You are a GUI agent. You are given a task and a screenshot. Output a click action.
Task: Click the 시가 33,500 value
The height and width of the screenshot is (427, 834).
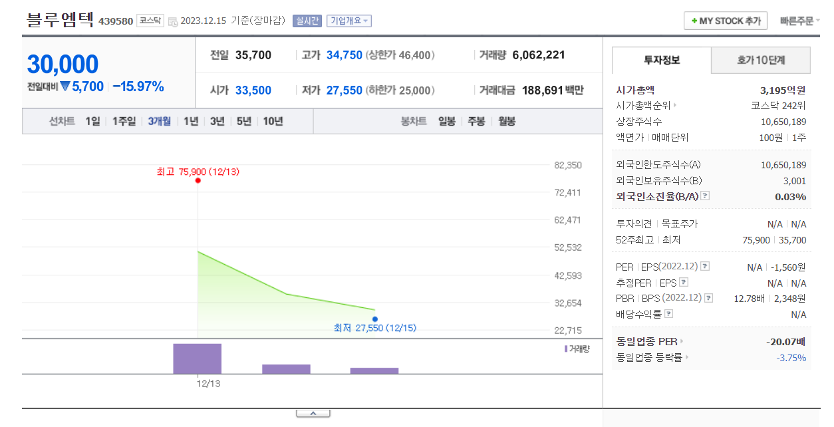pyautogui.click(x=253, y=90)
